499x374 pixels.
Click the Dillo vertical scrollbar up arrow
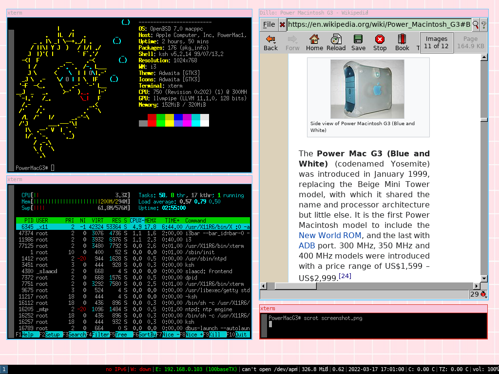[x=484, y=57]
